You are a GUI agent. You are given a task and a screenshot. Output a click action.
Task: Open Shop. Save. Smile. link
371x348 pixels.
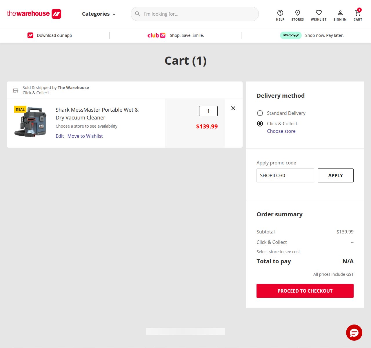pyautogui.click(x=187, y=35)
